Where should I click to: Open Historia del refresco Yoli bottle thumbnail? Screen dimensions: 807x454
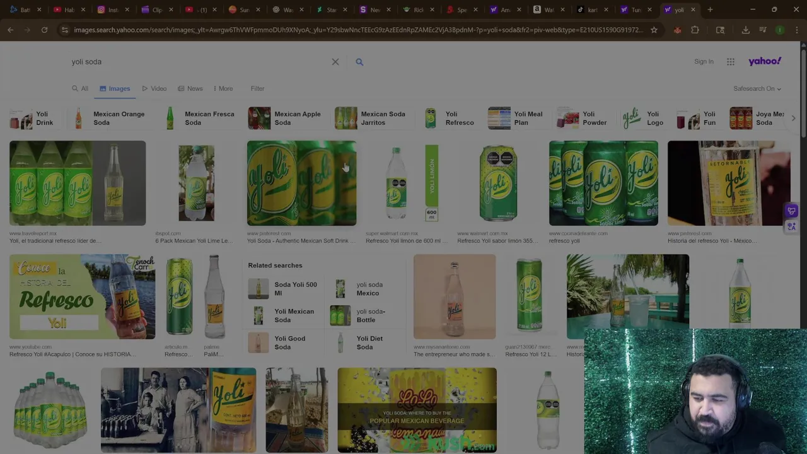click(729, 183)
